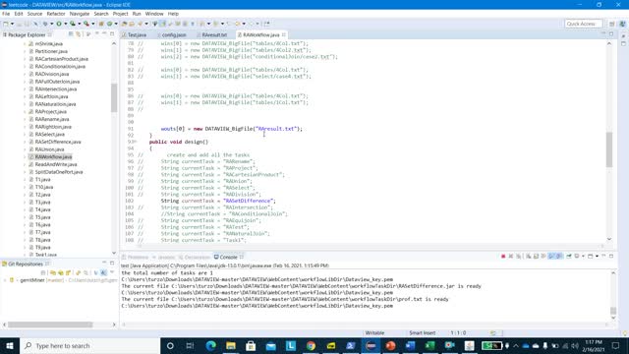Open the Window menu

[154, 14]
